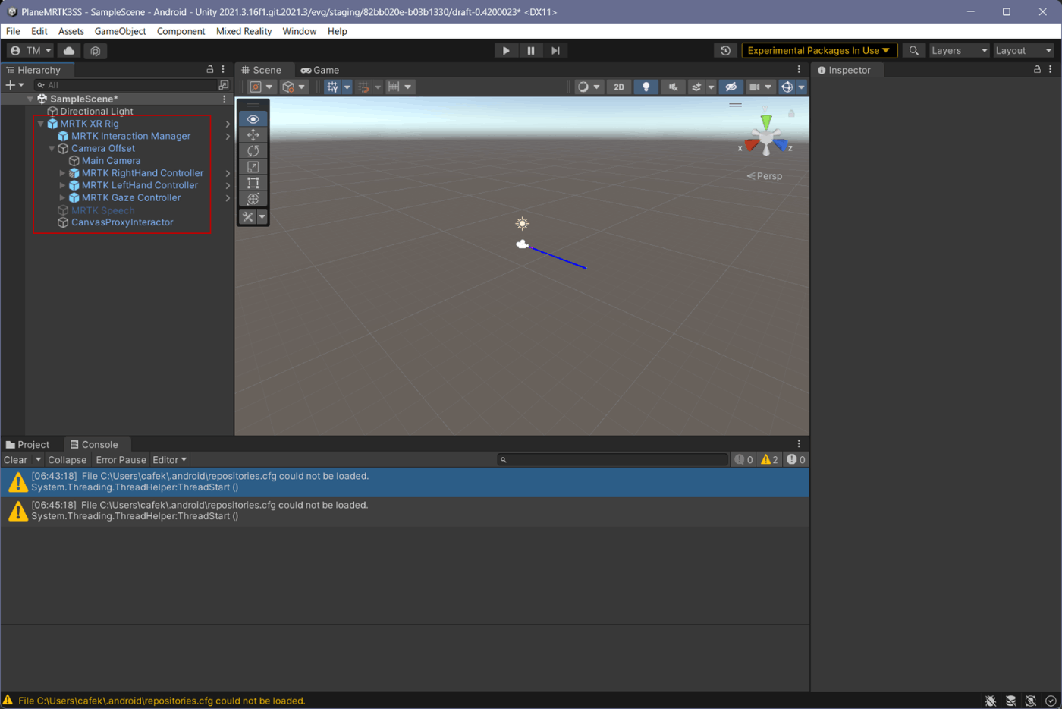
Task: Open Scene camera settings
Action: pos(759,87)
